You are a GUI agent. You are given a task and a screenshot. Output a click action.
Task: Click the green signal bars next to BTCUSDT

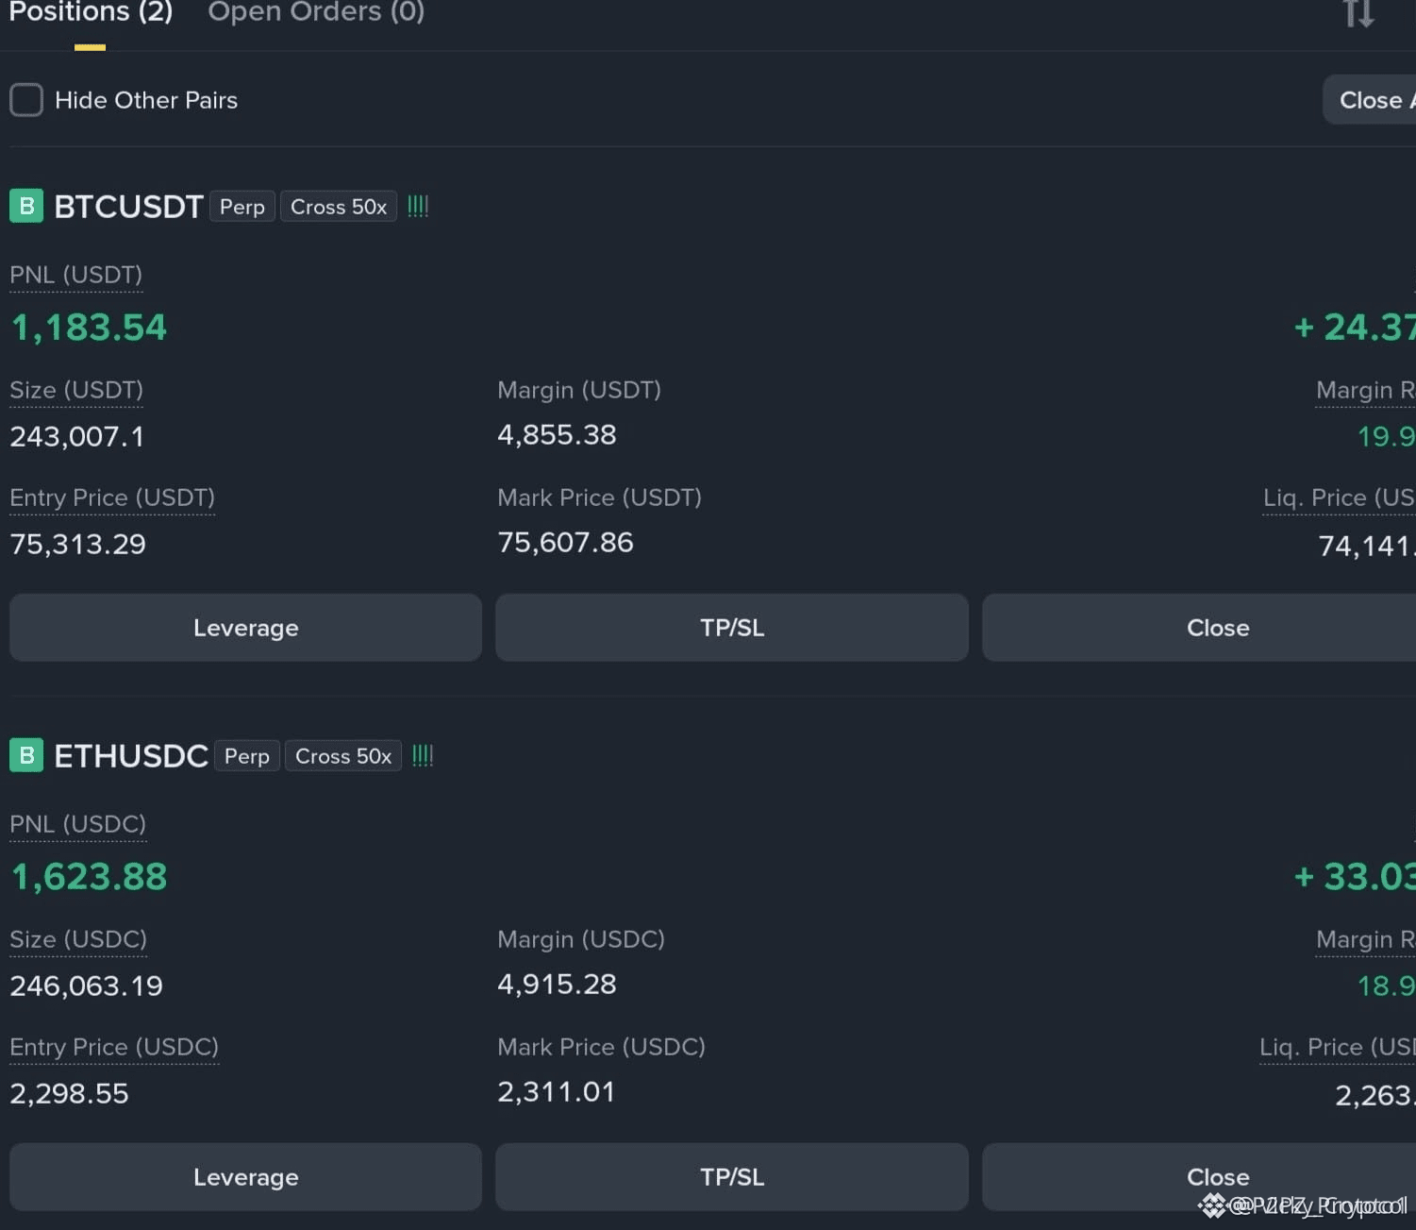coord(418,206)
